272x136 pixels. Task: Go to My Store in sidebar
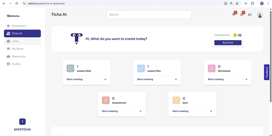click(x=22, y=49)
